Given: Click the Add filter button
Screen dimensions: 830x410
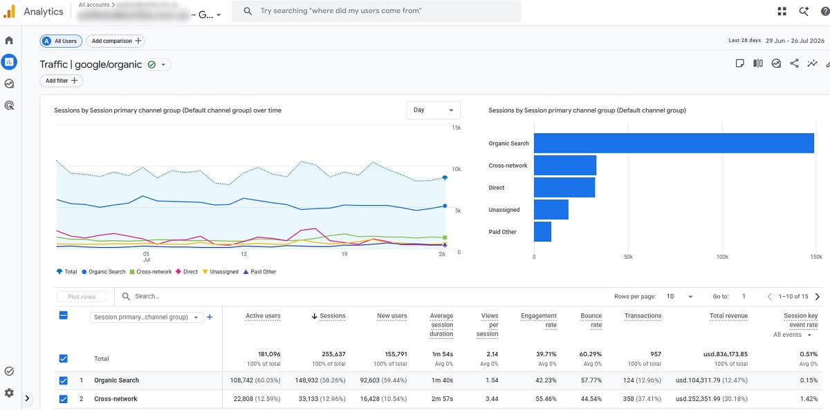Looking at the screenshot, I should [x=61, y=81].
